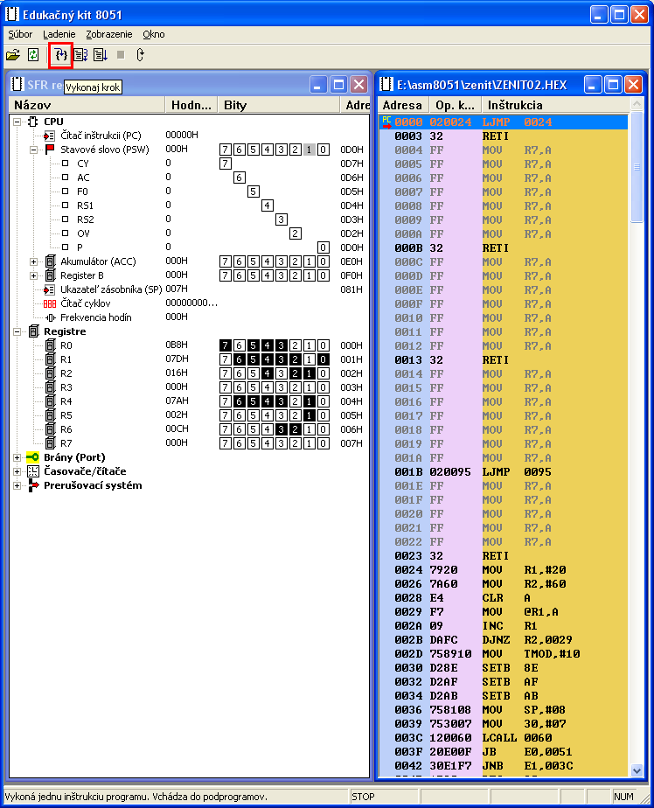
Task: Select the LCALL 0060 line at 003C
Action: point(503,738)
